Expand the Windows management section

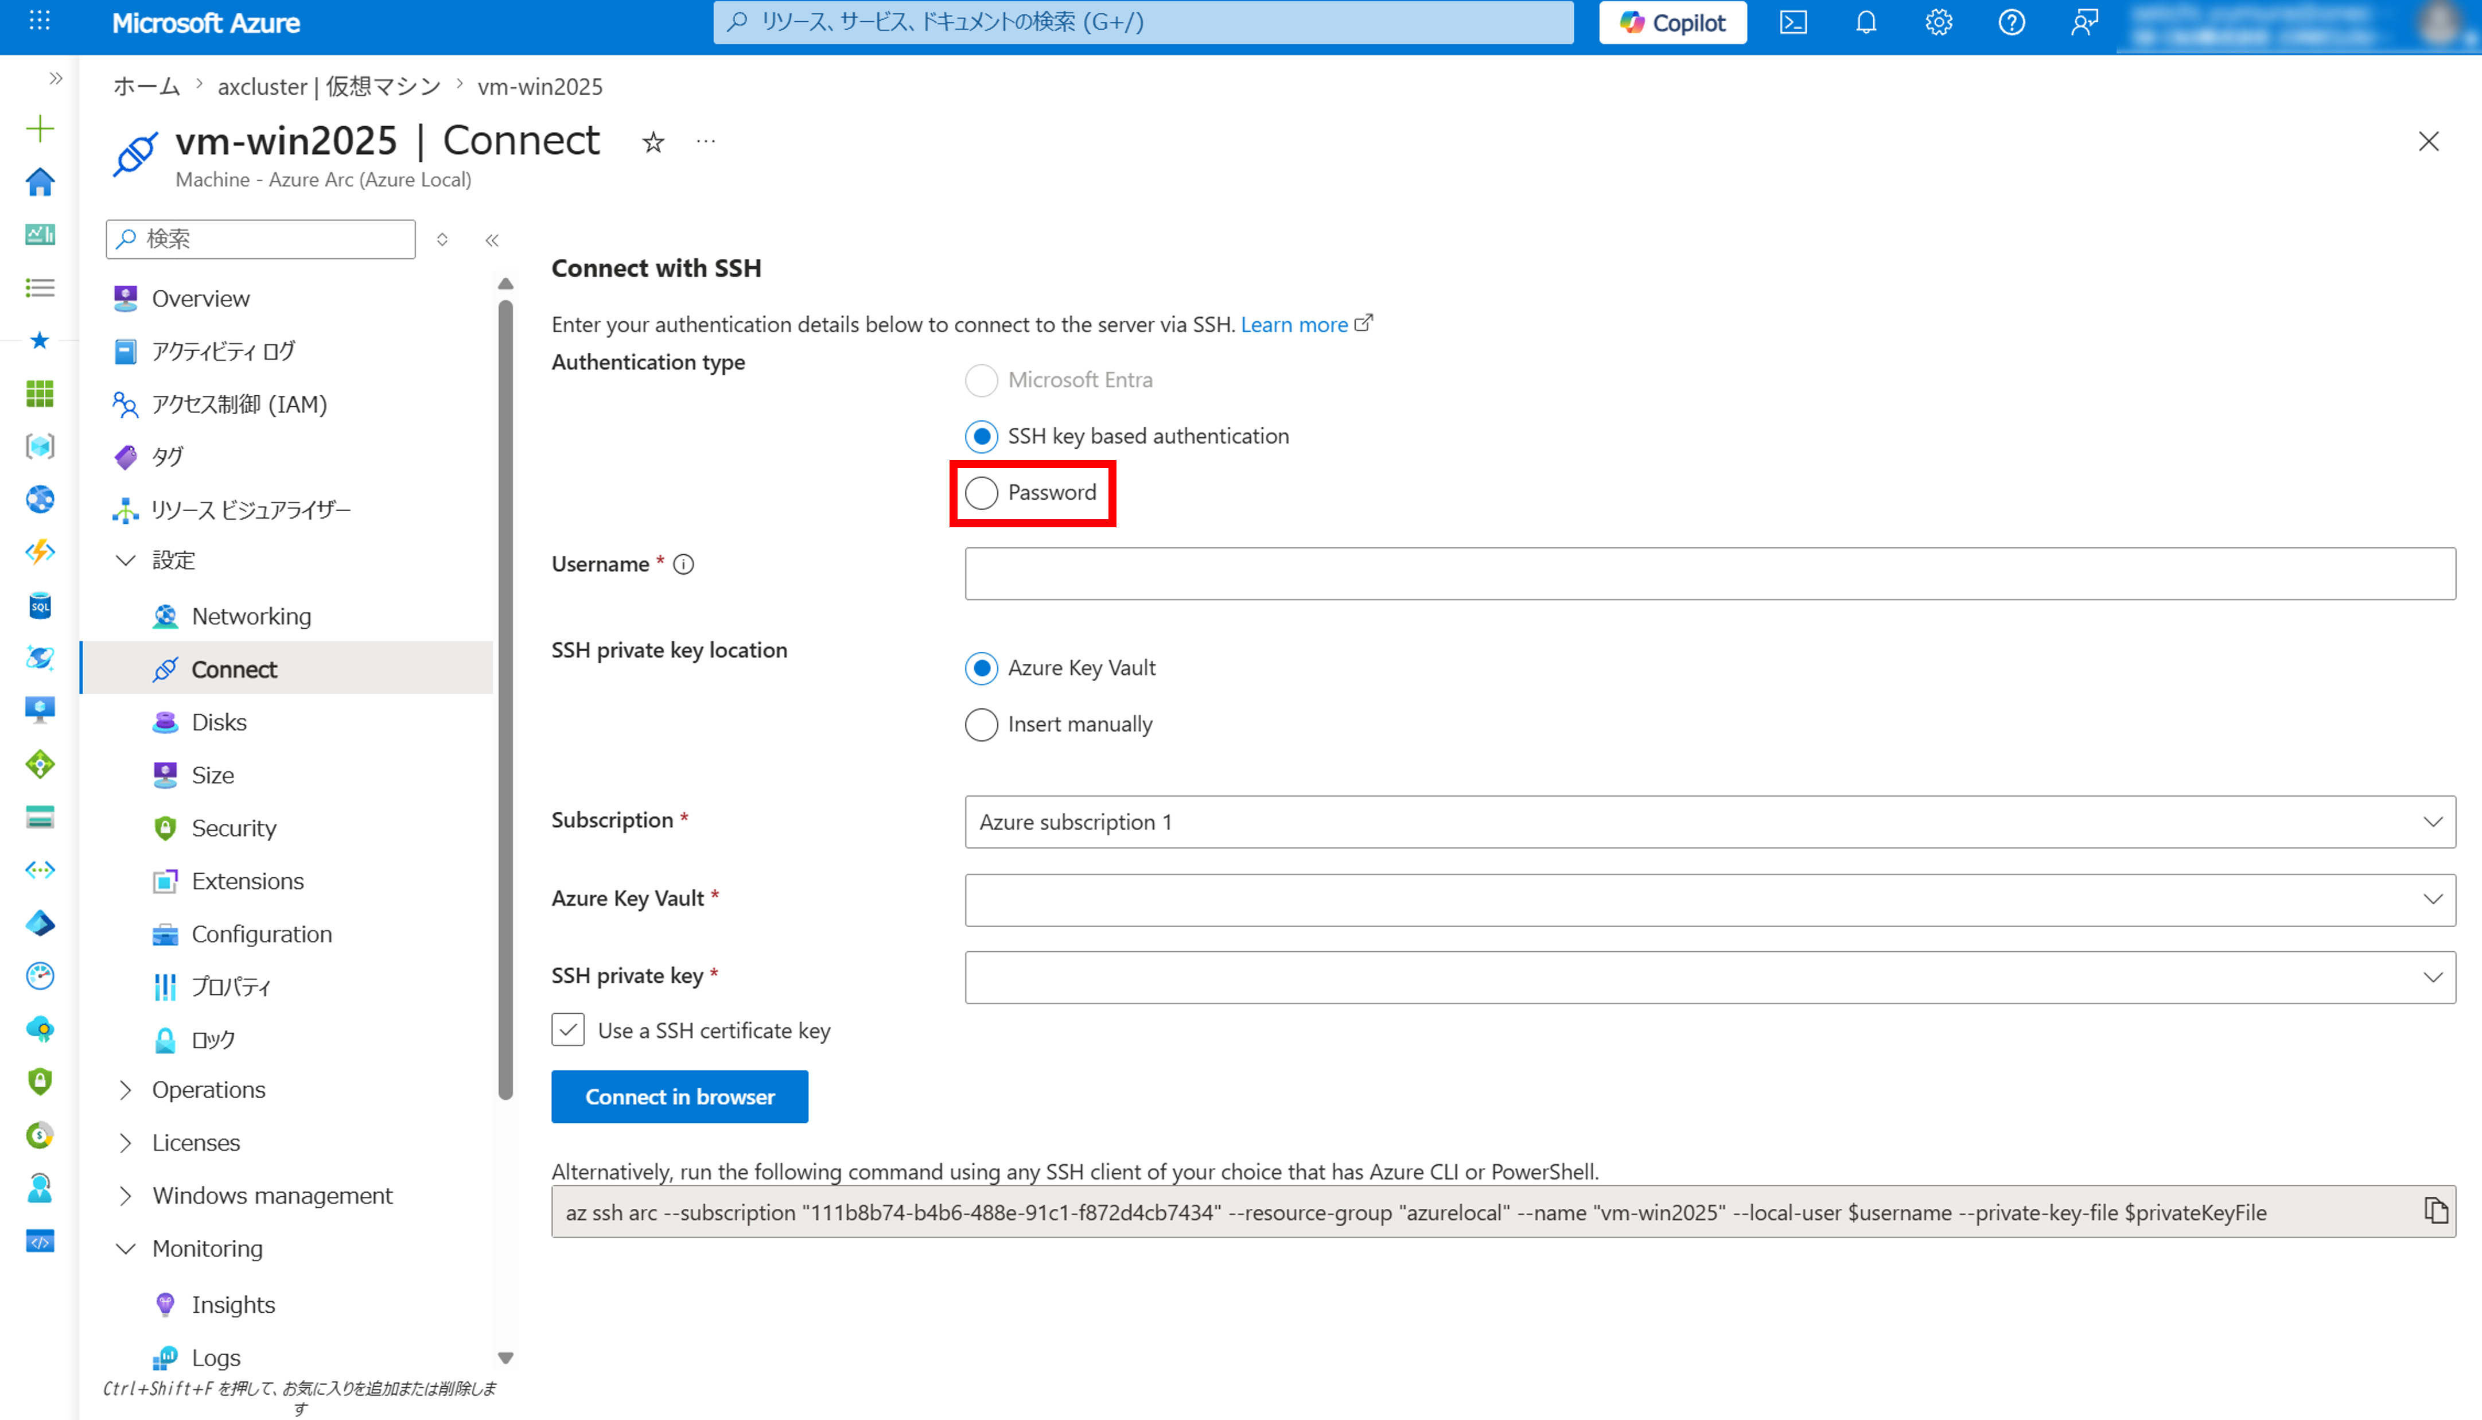pyautogui.click(x=126, y=1196)
